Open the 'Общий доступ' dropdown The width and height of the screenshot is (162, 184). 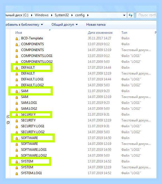coord(65,25)
